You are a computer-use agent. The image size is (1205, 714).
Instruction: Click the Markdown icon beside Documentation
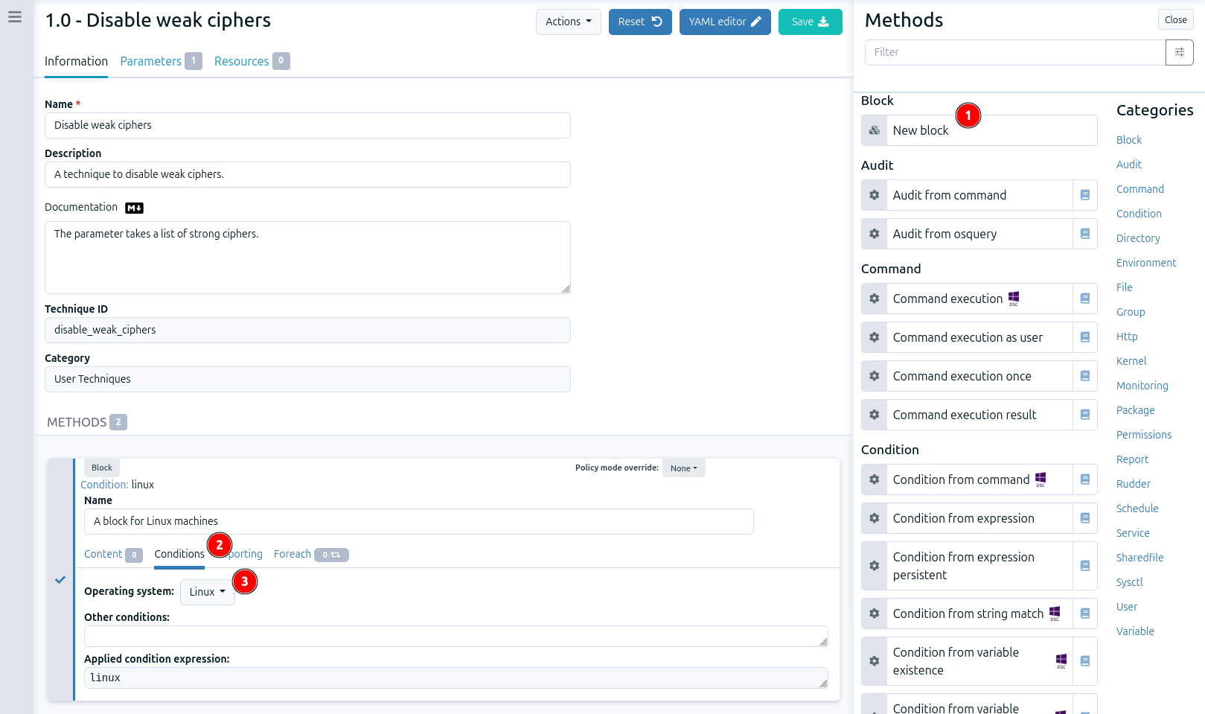pyautogui.click(x=134, y=208)
